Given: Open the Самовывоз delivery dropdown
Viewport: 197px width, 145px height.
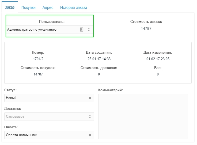Looking at the screenshot, I should click(x=46, y=117).
